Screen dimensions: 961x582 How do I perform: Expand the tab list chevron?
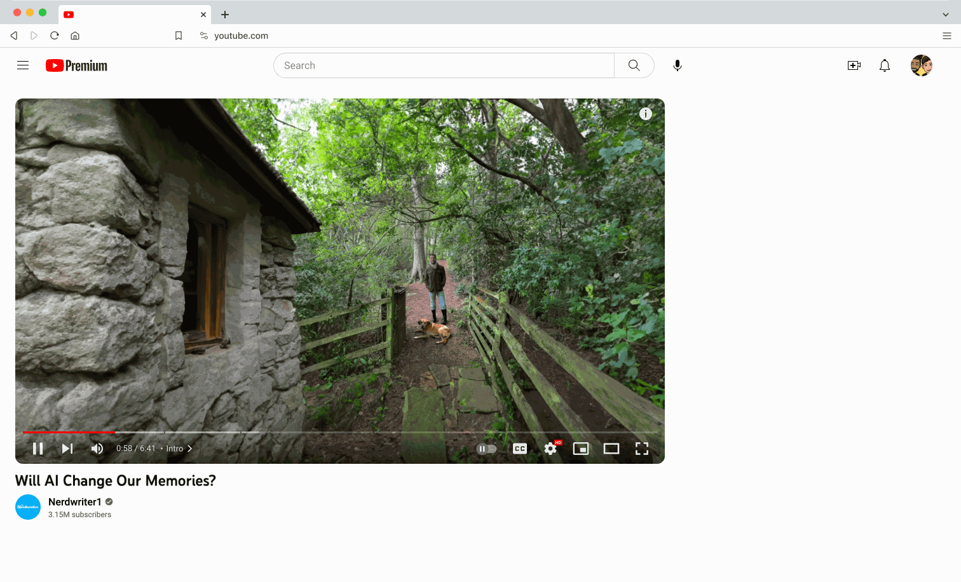pyautogui.click(x=946, y=15)
